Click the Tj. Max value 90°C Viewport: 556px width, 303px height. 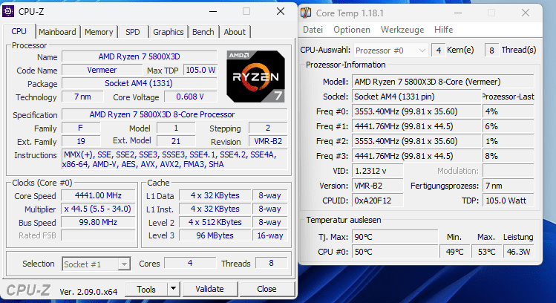[395, 237]
